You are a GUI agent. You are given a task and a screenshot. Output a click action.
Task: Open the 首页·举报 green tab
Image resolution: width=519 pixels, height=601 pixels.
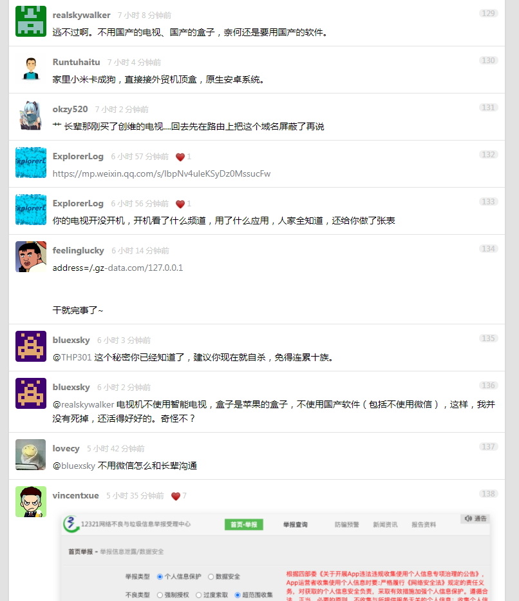[244, 524]
